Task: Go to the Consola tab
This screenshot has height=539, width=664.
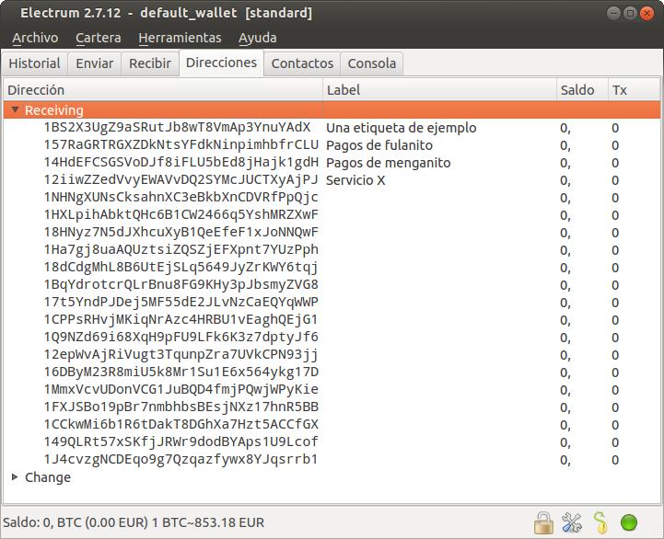Action: [x=372, y=63]
